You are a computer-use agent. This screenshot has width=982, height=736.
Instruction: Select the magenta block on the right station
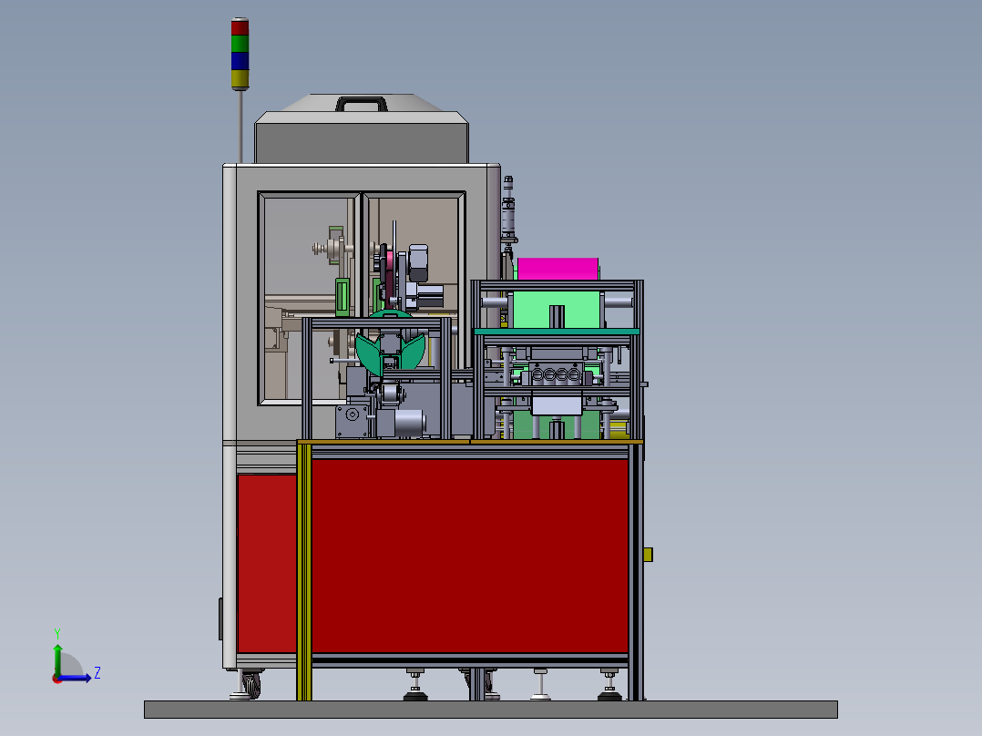[557, 269]
